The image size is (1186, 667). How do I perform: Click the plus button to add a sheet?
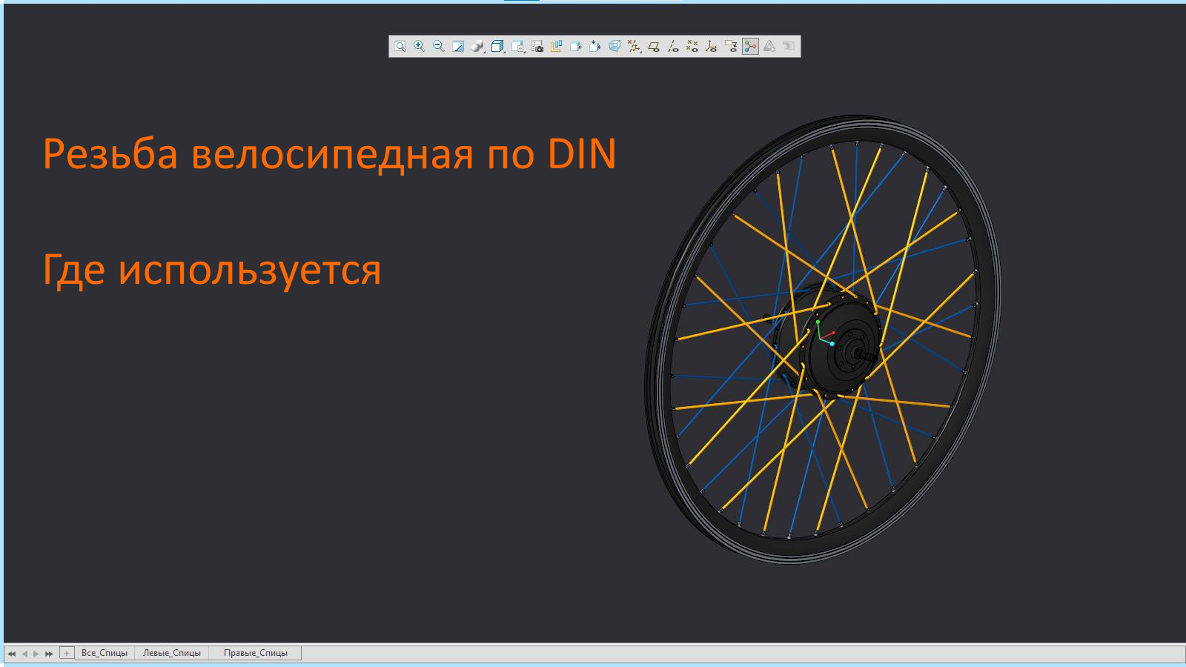click(x=66, y=653)
